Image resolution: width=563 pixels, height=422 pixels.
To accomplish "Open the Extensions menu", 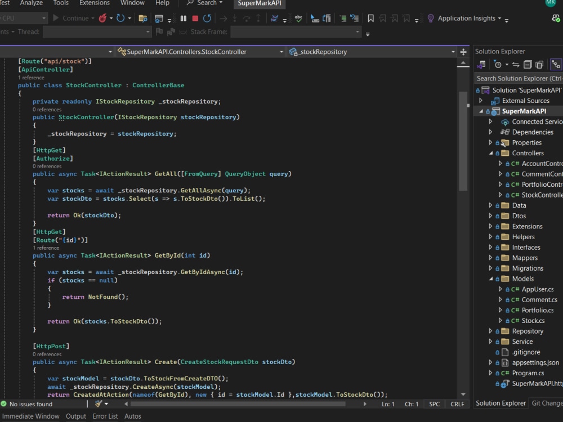I will (x=95, y=3).
